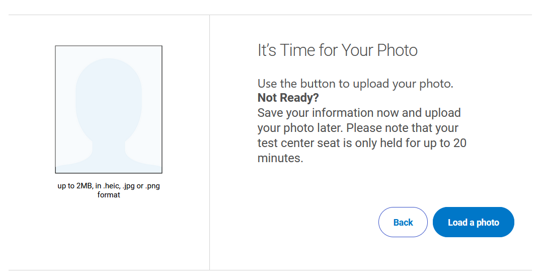Click the "20" in the seat hold note
Viewport: 540px width, 279px height.
pos(459,143)
